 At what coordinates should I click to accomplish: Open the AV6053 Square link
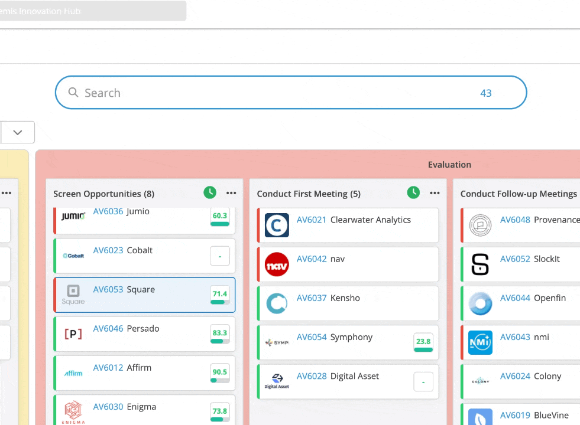(x=108, y=289)
